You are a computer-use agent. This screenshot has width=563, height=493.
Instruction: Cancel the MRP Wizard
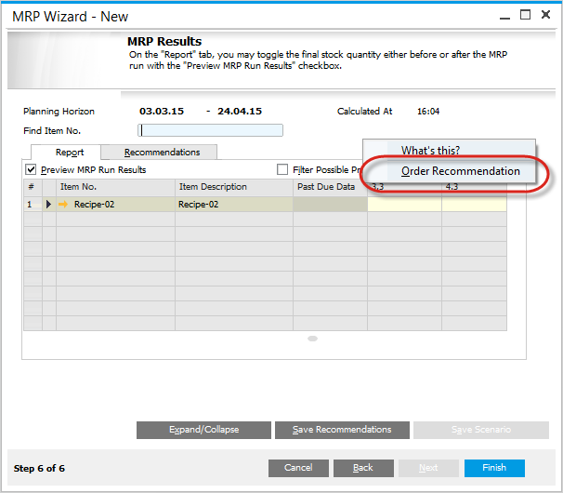298,468
